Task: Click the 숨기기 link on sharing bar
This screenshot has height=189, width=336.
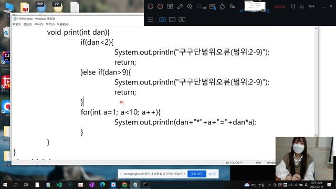Action: pos(212,174)
